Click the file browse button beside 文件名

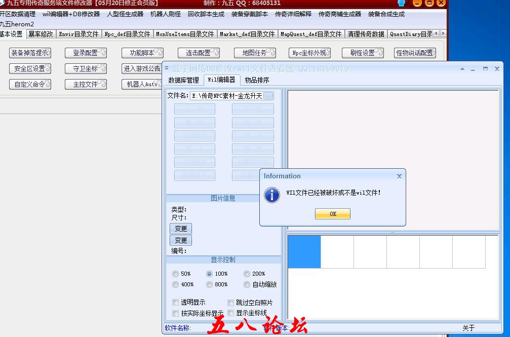[268, 96]
